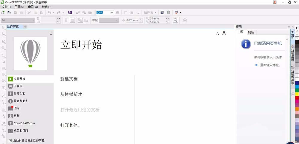Viewport: 299px width, 144px height.
Task: Open the 单位 units dropdown
Action: tap(117, 20)
